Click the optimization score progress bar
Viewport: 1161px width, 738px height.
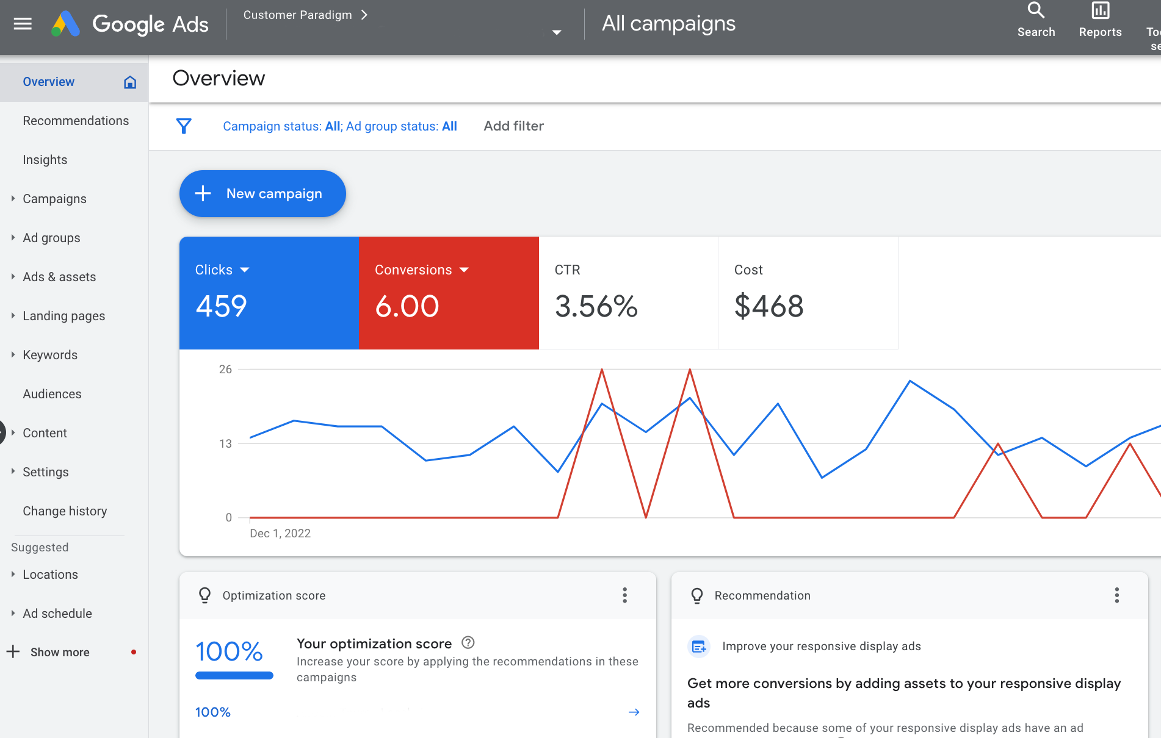[x=234, y=675]
